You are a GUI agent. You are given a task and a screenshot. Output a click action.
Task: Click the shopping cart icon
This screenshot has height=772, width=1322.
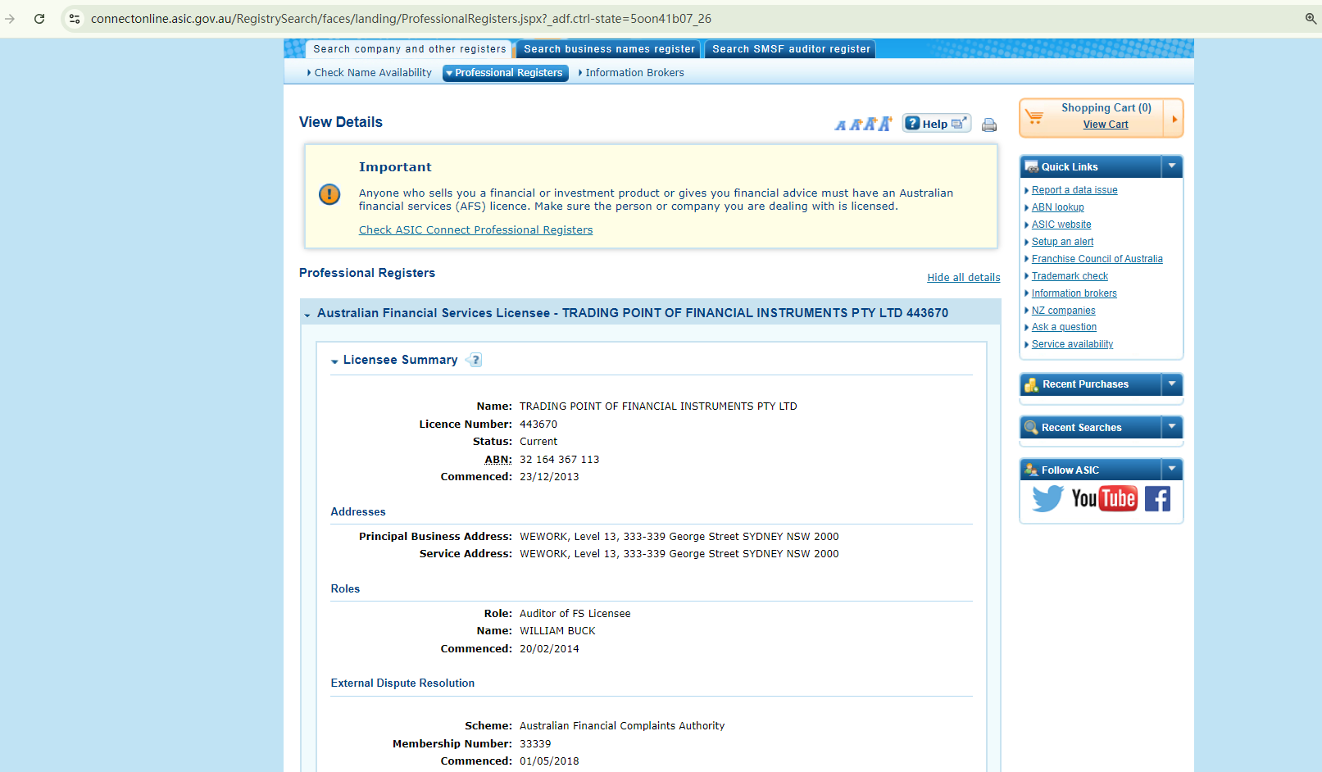(x=1034, y=117)
